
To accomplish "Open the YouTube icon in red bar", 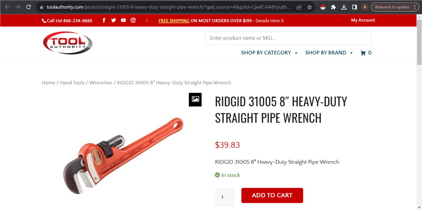I will 123,20.
